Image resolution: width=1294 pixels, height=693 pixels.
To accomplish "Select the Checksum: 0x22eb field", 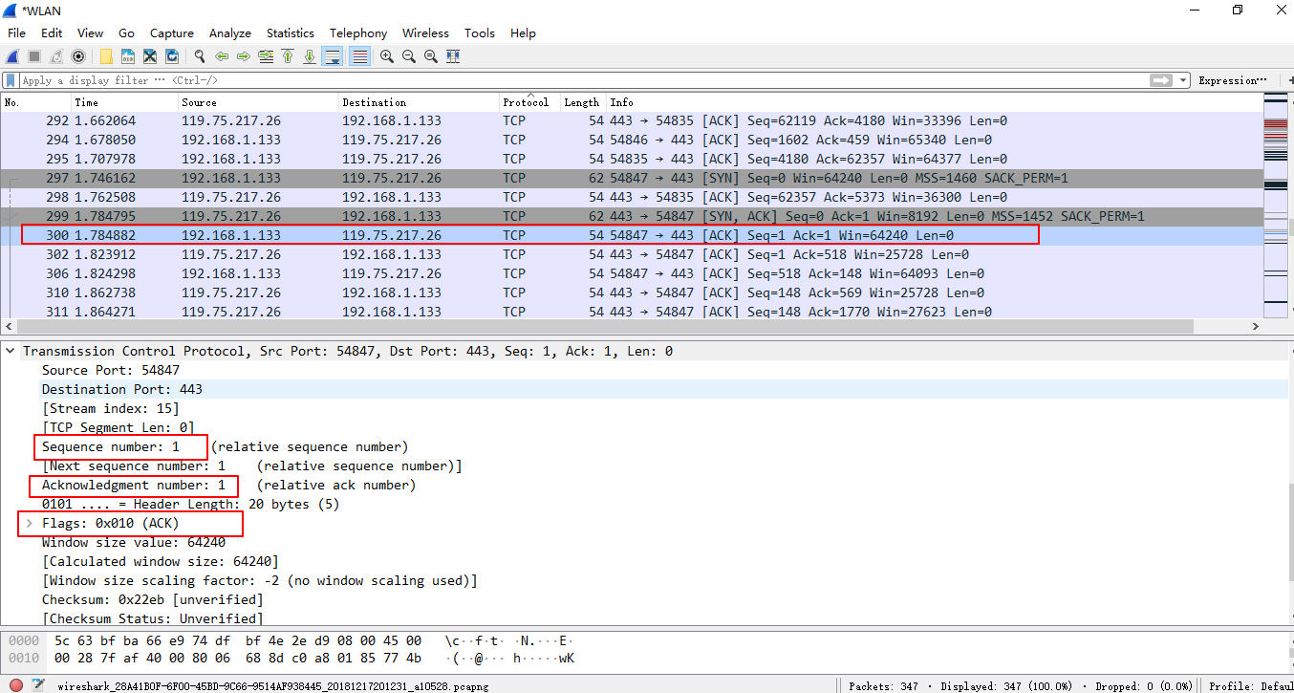I will (x=153, y=599).
